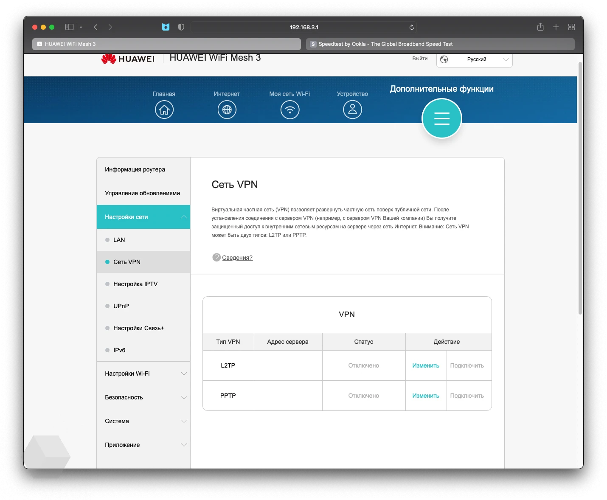Open a new tab with plus icon
Screen dimensions: 607x500
click(556, 27)
